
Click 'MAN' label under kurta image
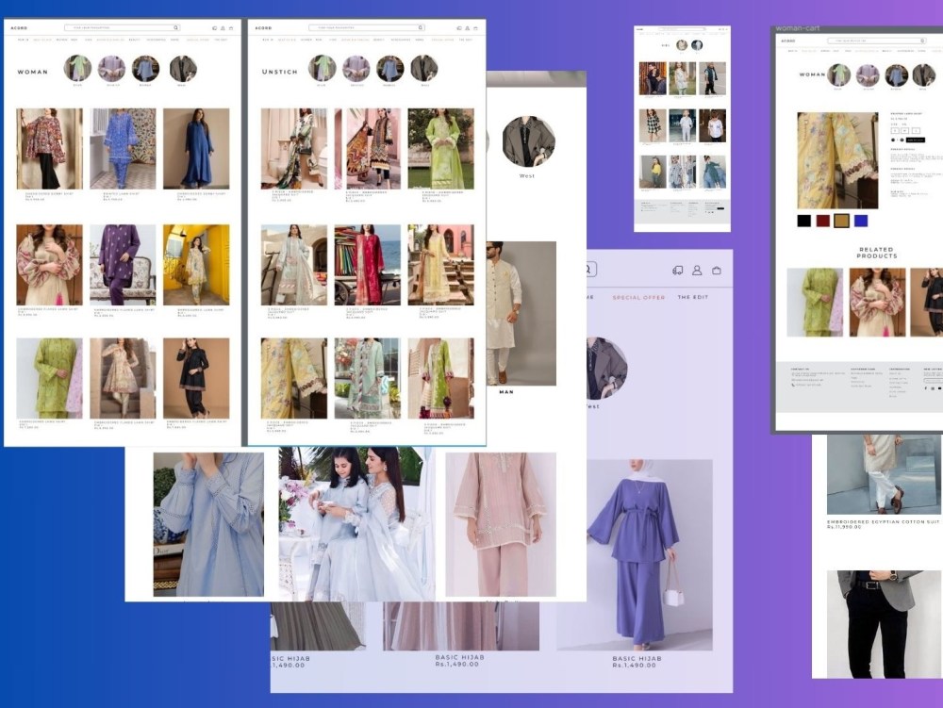click(x=506, y=392)
